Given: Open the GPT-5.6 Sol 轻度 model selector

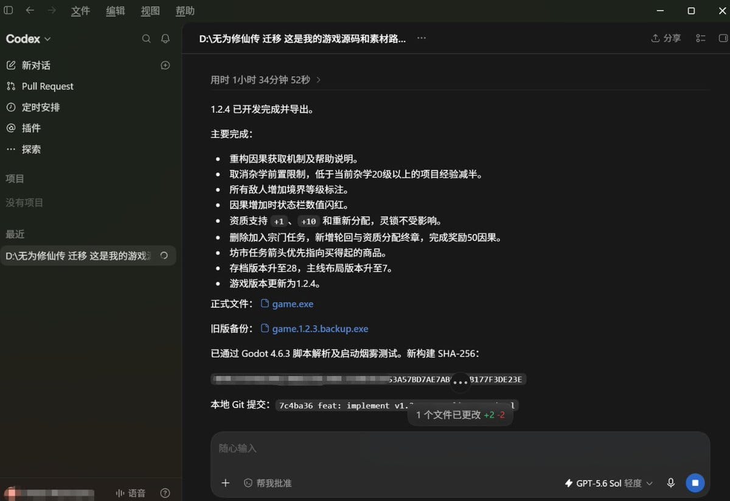Looking at the screenshot, I should tap(609, 483).
